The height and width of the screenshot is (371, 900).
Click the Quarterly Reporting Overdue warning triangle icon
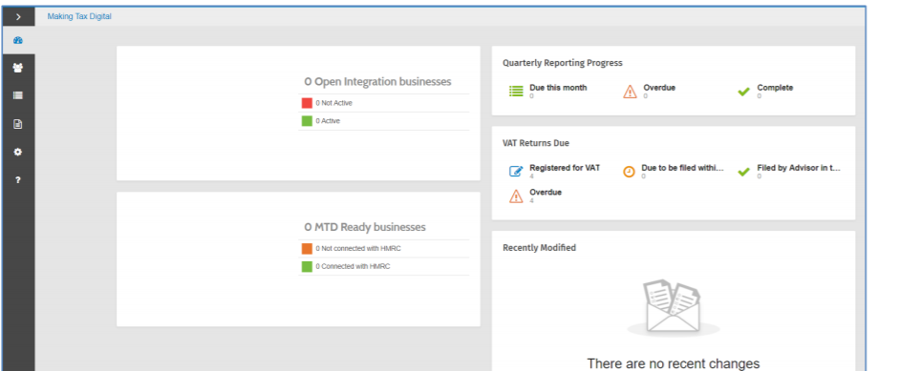coord(630,91)
